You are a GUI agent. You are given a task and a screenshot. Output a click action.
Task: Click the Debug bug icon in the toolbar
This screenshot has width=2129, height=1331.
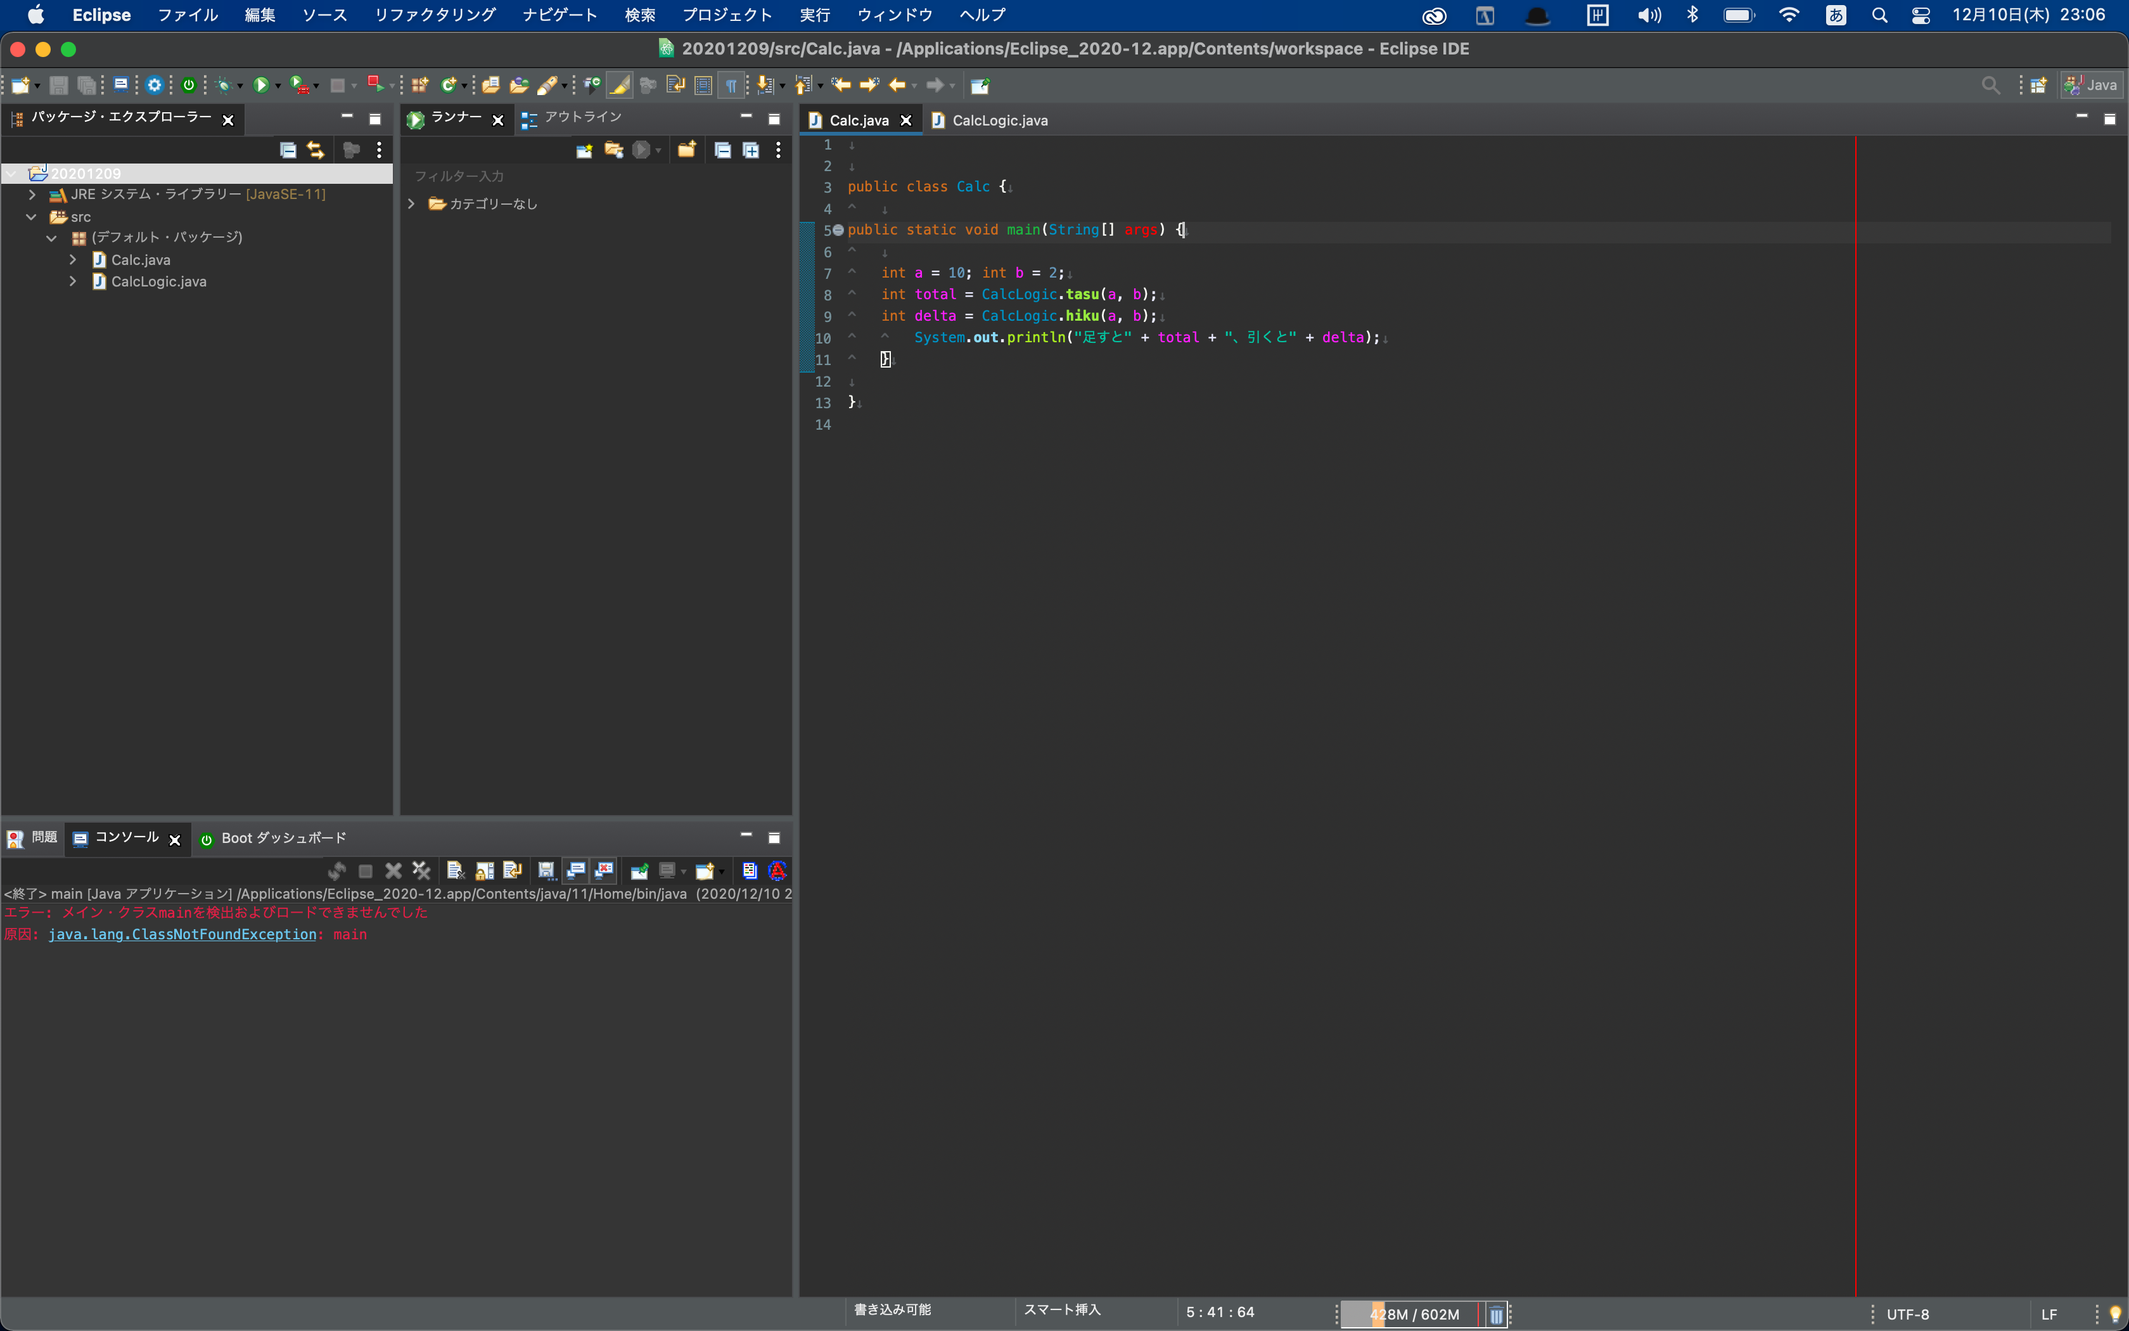224,86
